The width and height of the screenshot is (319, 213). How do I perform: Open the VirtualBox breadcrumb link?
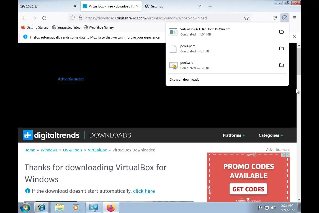click(97, 150)
